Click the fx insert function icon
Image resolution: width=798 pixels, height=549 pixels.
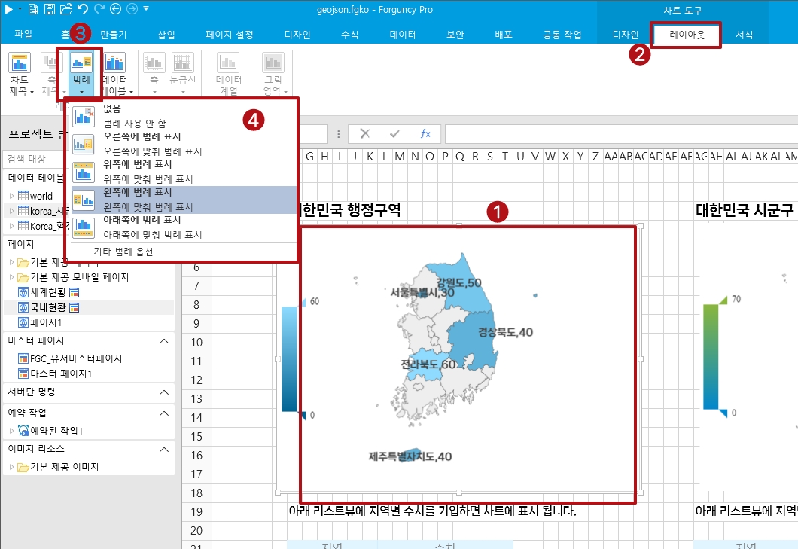point(425,133)
